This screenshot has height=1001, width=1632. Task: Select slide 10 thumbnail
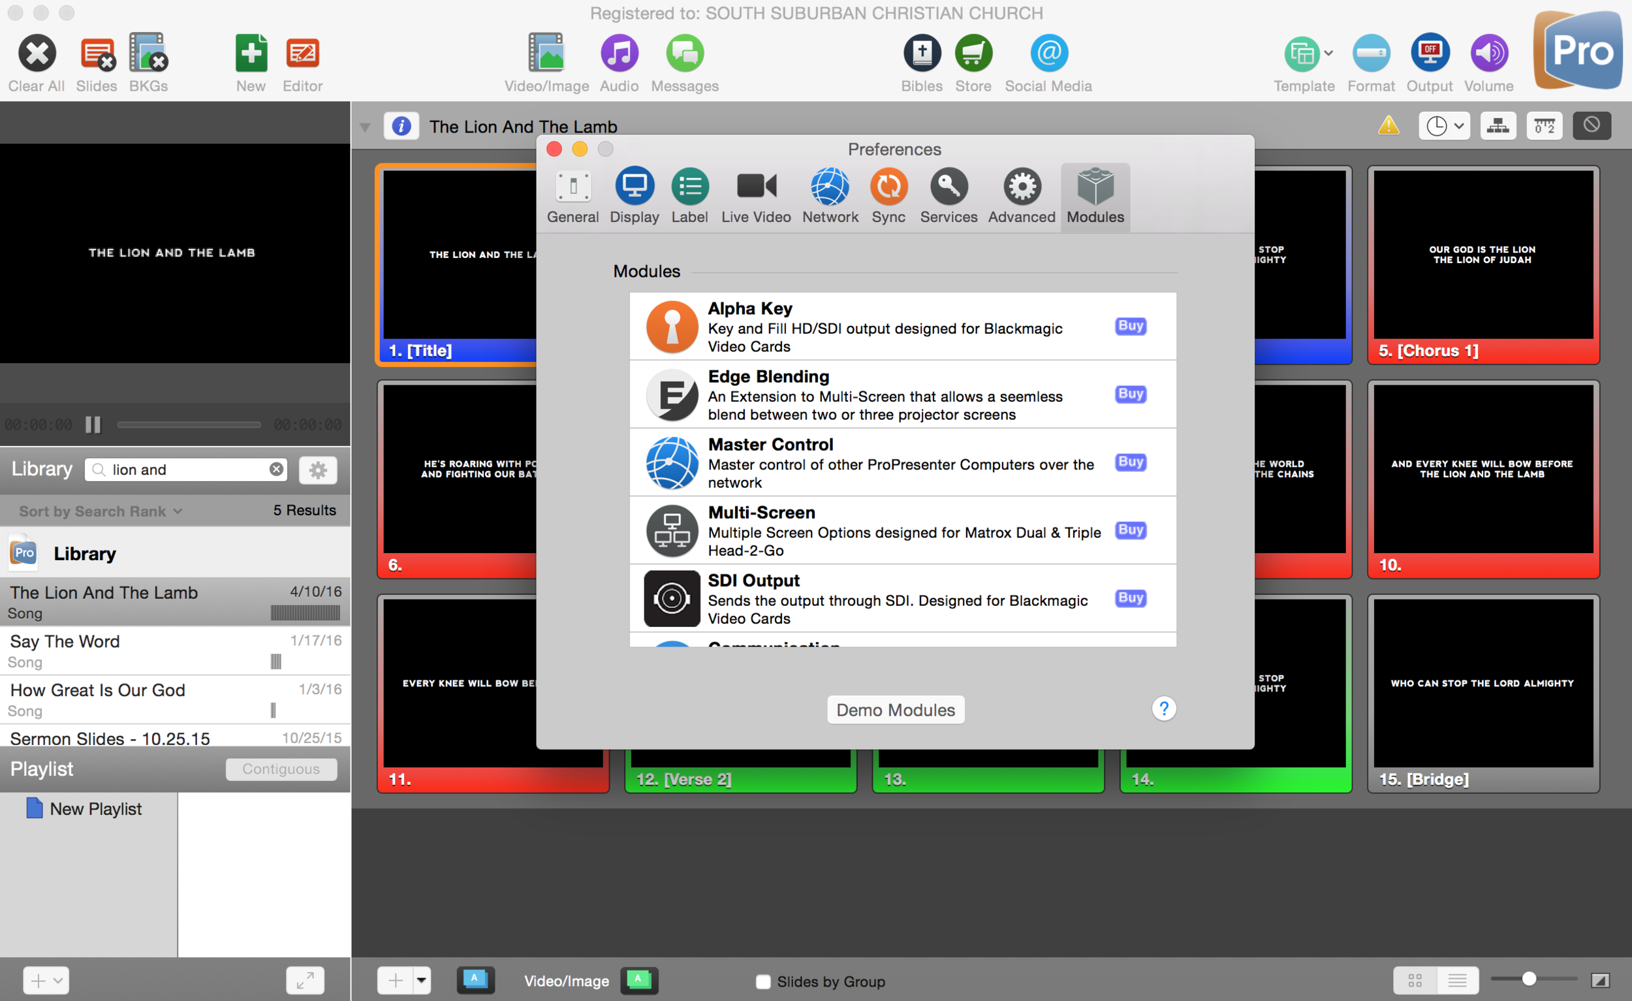point(1483,479)
